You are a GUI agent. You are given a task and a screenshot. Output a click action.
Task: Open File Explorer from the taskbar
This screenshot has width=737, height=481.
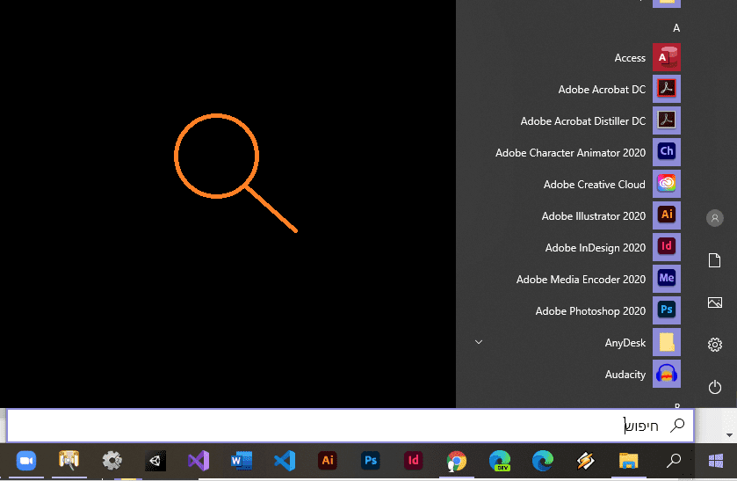628,461
